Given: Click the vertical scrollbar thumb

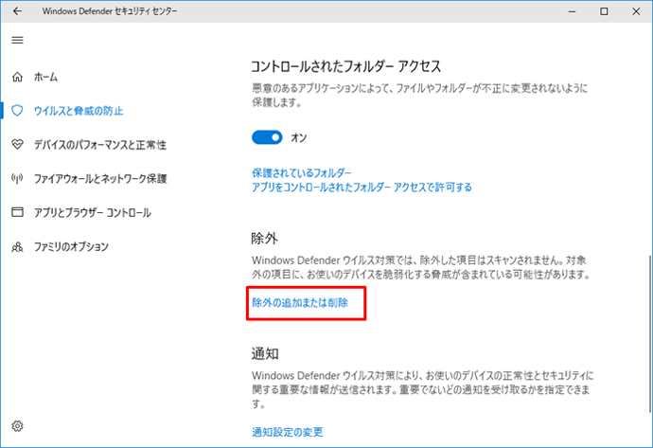Looking at the screenshot, I should [x=650, y=333].
